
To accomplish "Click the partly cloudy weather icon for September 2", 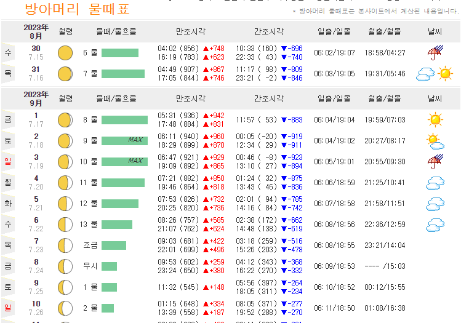I will click(x=435, y=141).
